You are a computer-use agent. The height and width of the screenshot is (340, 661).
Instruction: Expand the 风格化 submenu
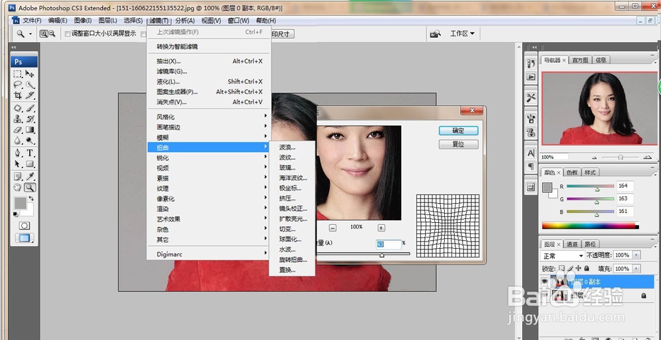coord(209,116)
